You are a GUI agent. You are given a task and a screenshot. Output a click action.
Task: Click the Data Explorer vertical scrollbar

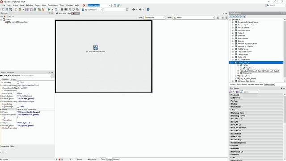coord(285,50)
